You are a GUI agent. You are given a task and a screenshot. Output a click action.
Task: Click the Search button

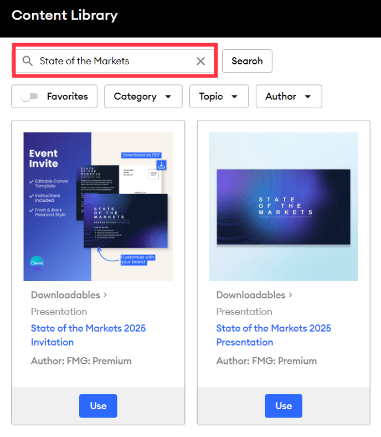247,61
